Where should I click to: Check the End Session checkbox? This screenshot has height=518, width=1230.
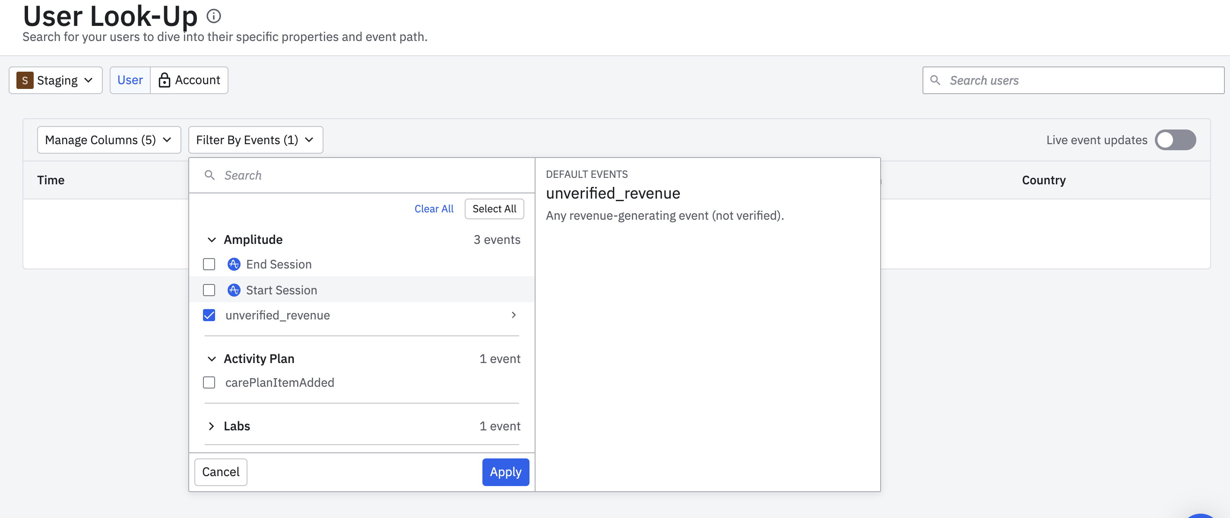209,264
